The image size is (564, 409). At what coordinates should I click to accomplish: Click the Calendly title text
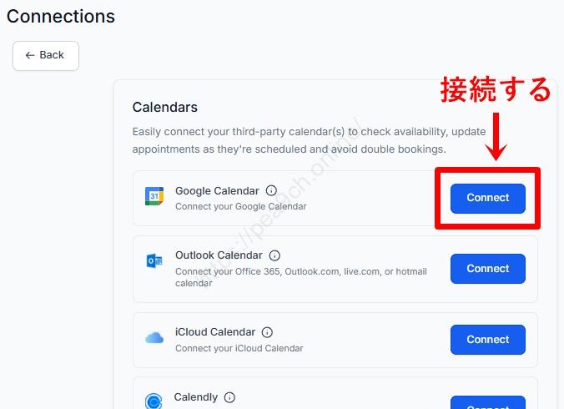click(196, 397)
